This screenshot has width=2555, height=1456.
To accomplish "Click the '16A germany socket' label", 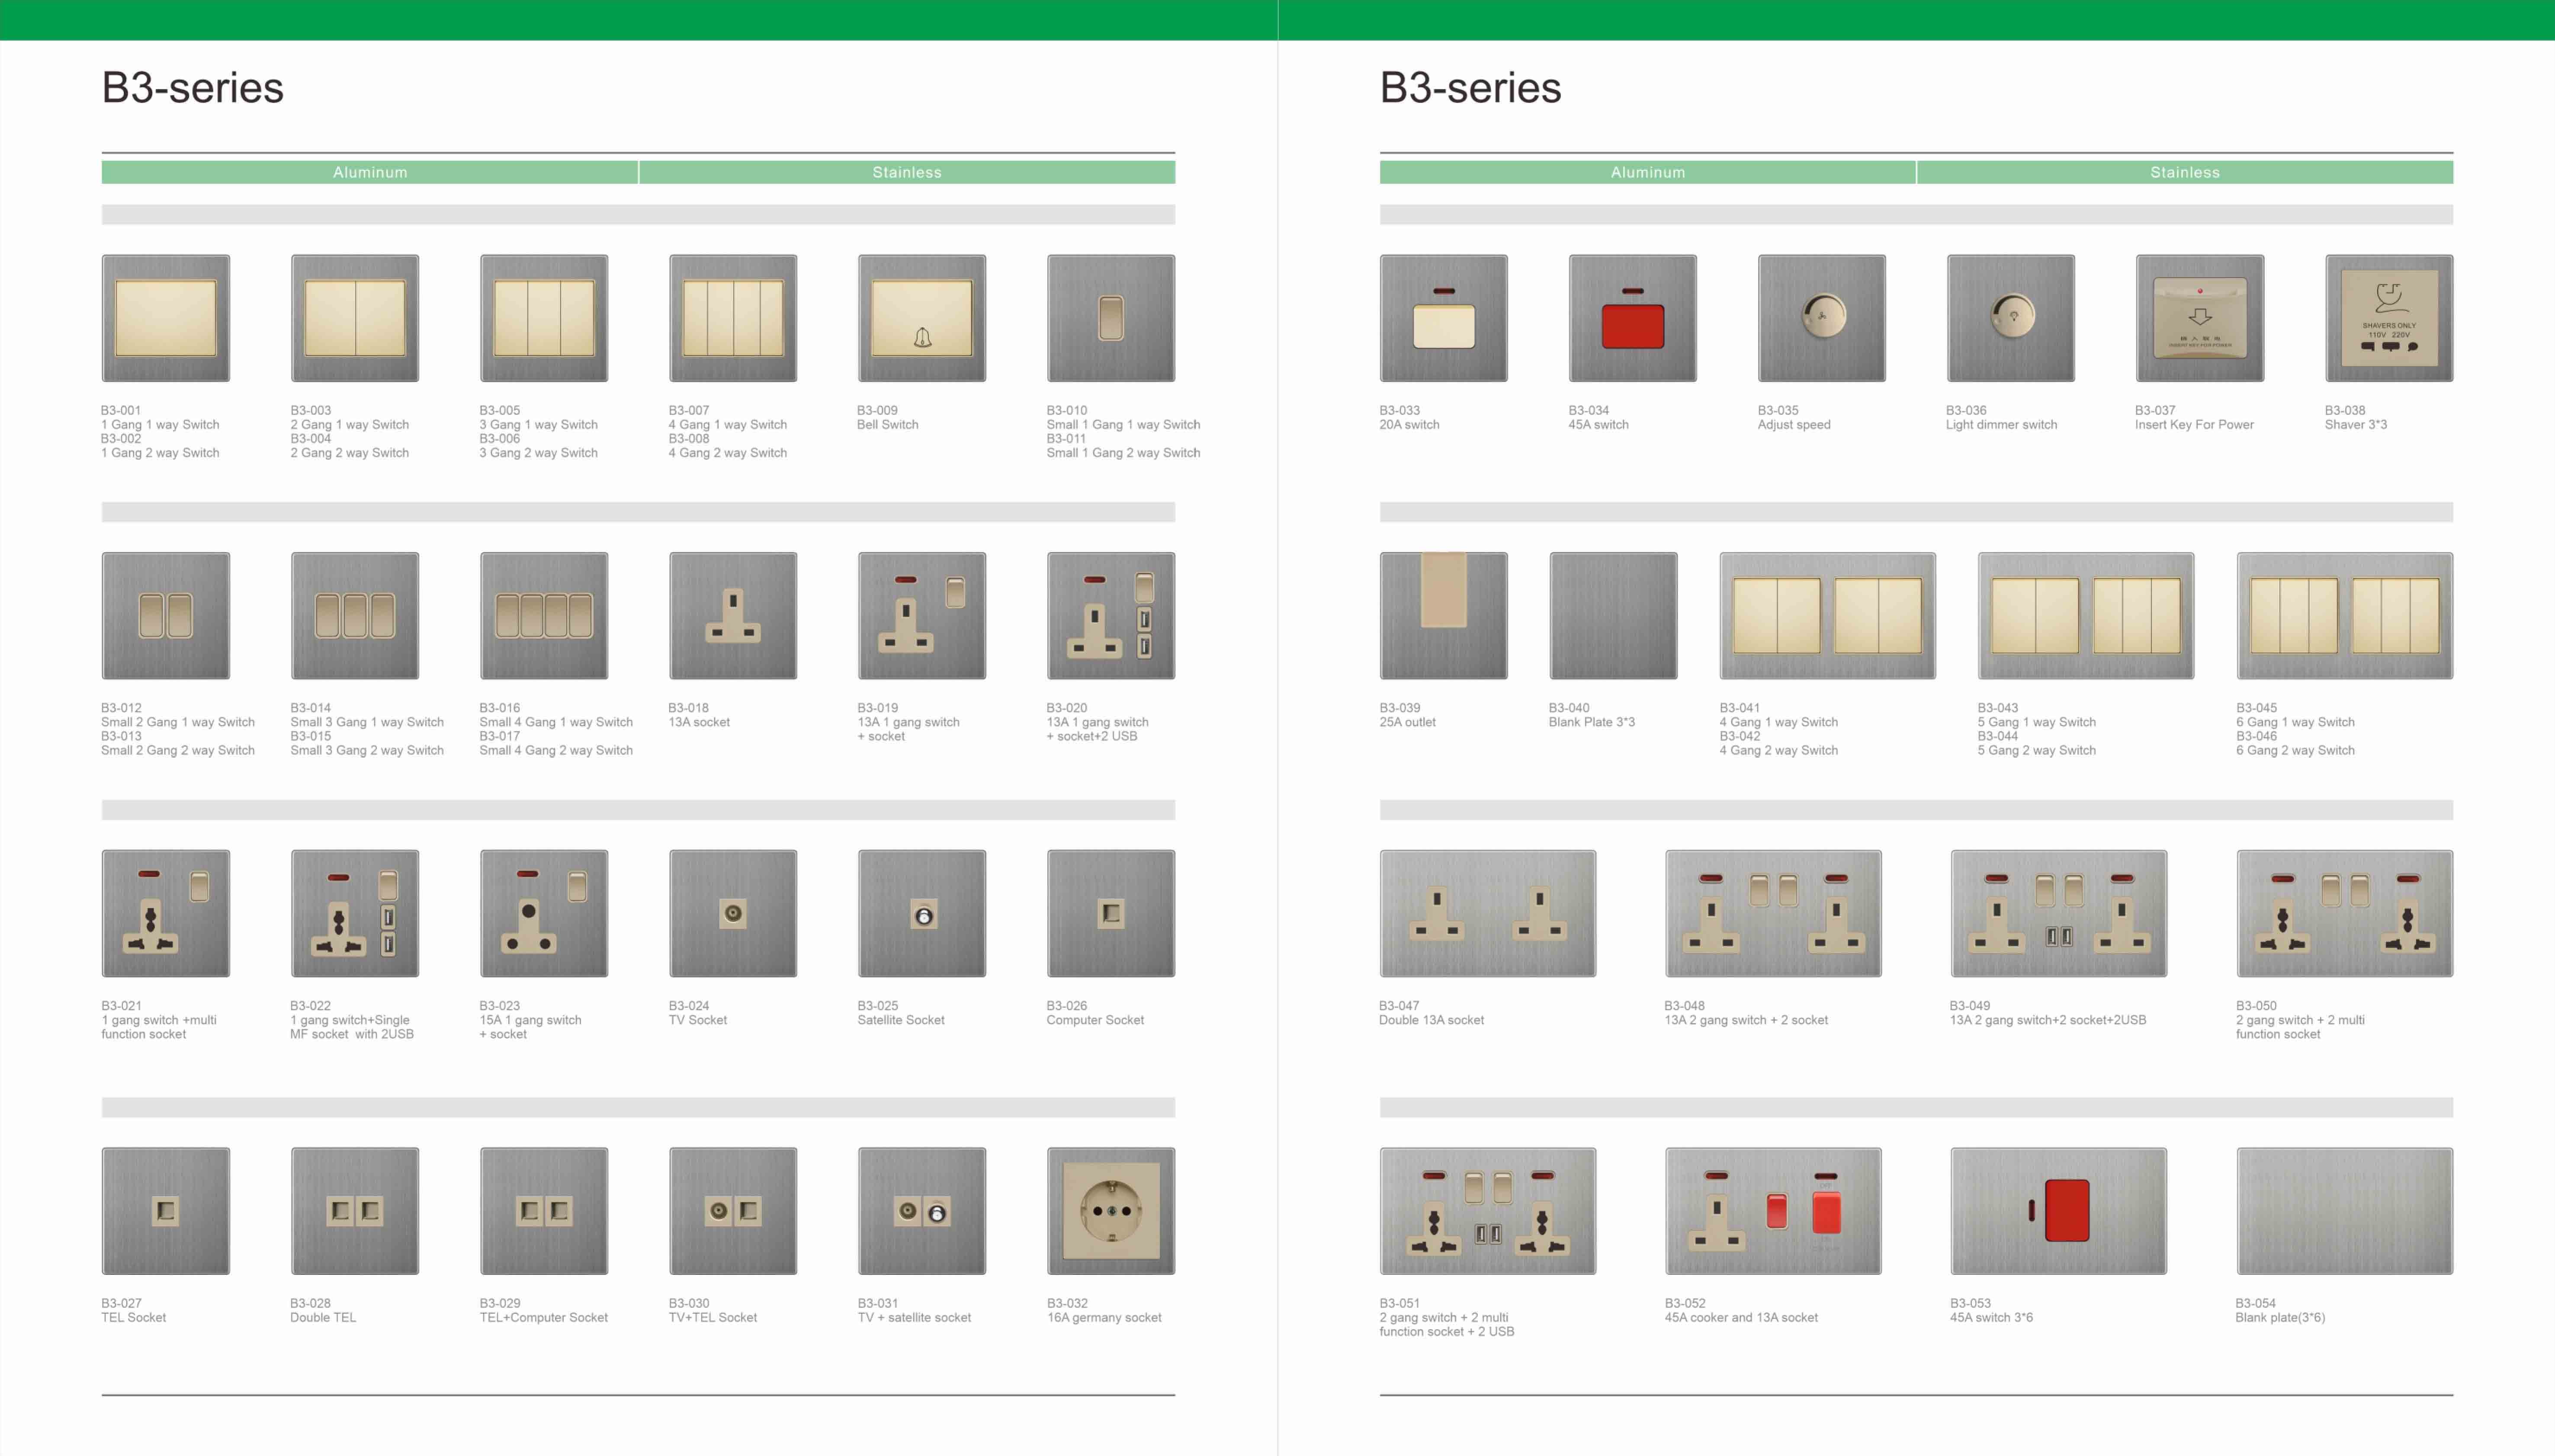I will pyautogui.click(x=1104, y=1318).
